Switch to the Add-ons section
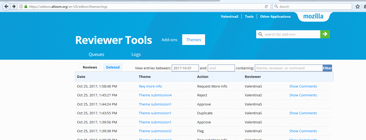This screenshot has width=366, height=140. click(x=169, y=40)
